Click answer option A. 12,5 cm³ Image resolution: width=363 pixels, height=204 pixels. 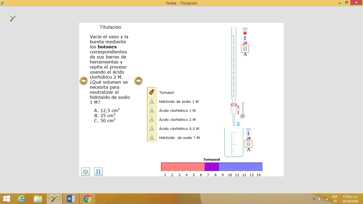[x=107, y=110]
